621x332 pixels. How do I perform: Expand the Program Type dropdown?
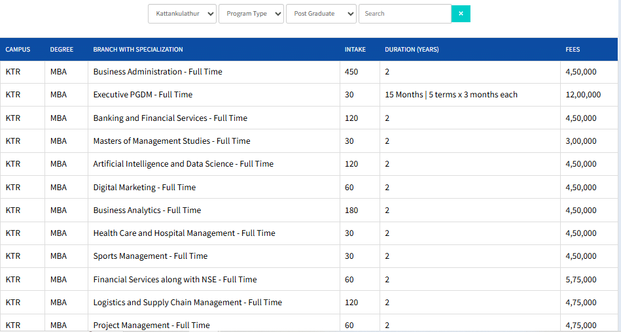pyautogui.click(x=251, y=14)
